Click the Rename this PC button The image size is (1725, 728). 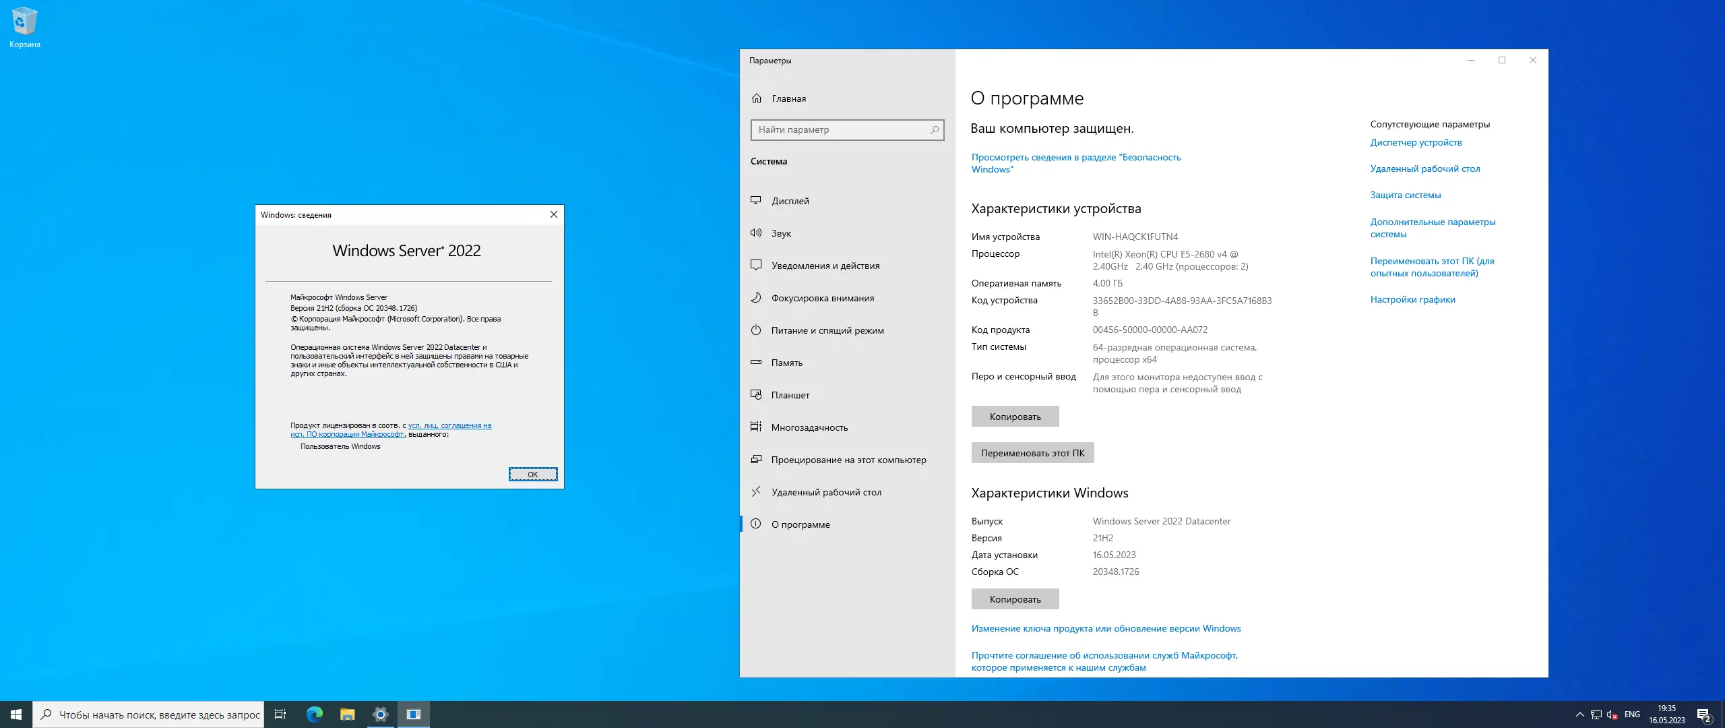(1032, 453)
